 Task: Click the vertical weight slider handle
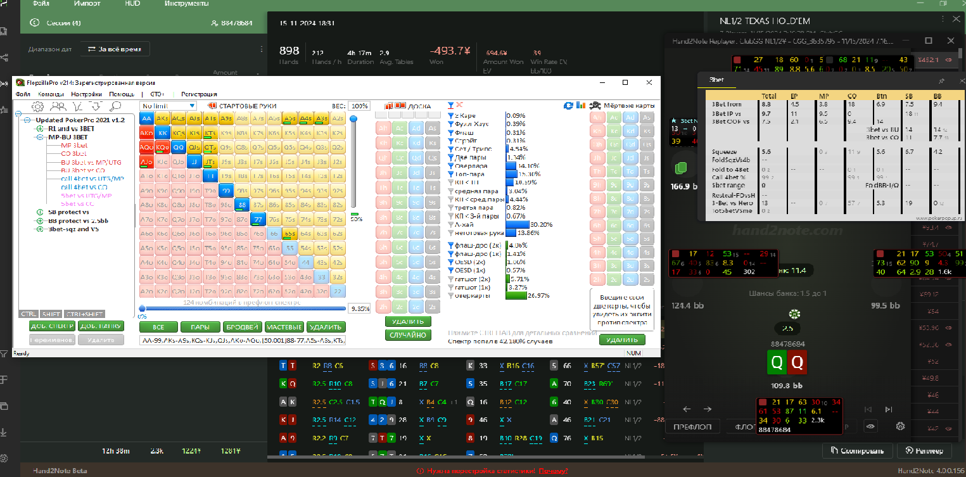[353, 118]
